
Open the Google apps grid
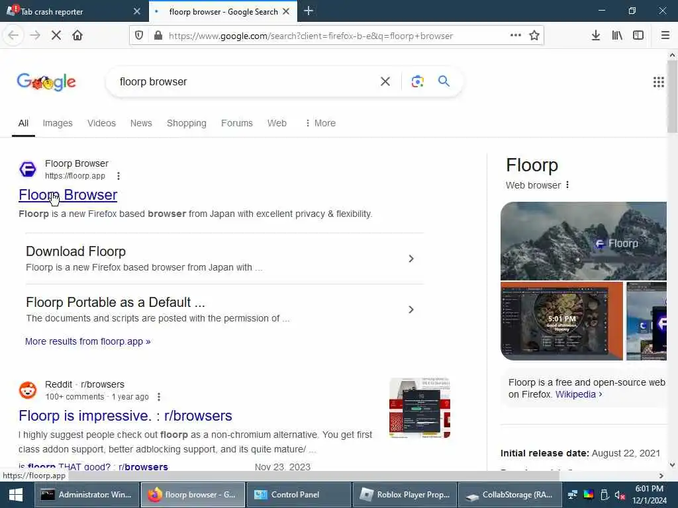click(659, 81)
